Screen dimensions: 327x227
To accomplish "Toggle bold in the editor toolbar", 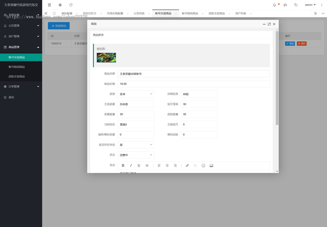I will point(123,165).
